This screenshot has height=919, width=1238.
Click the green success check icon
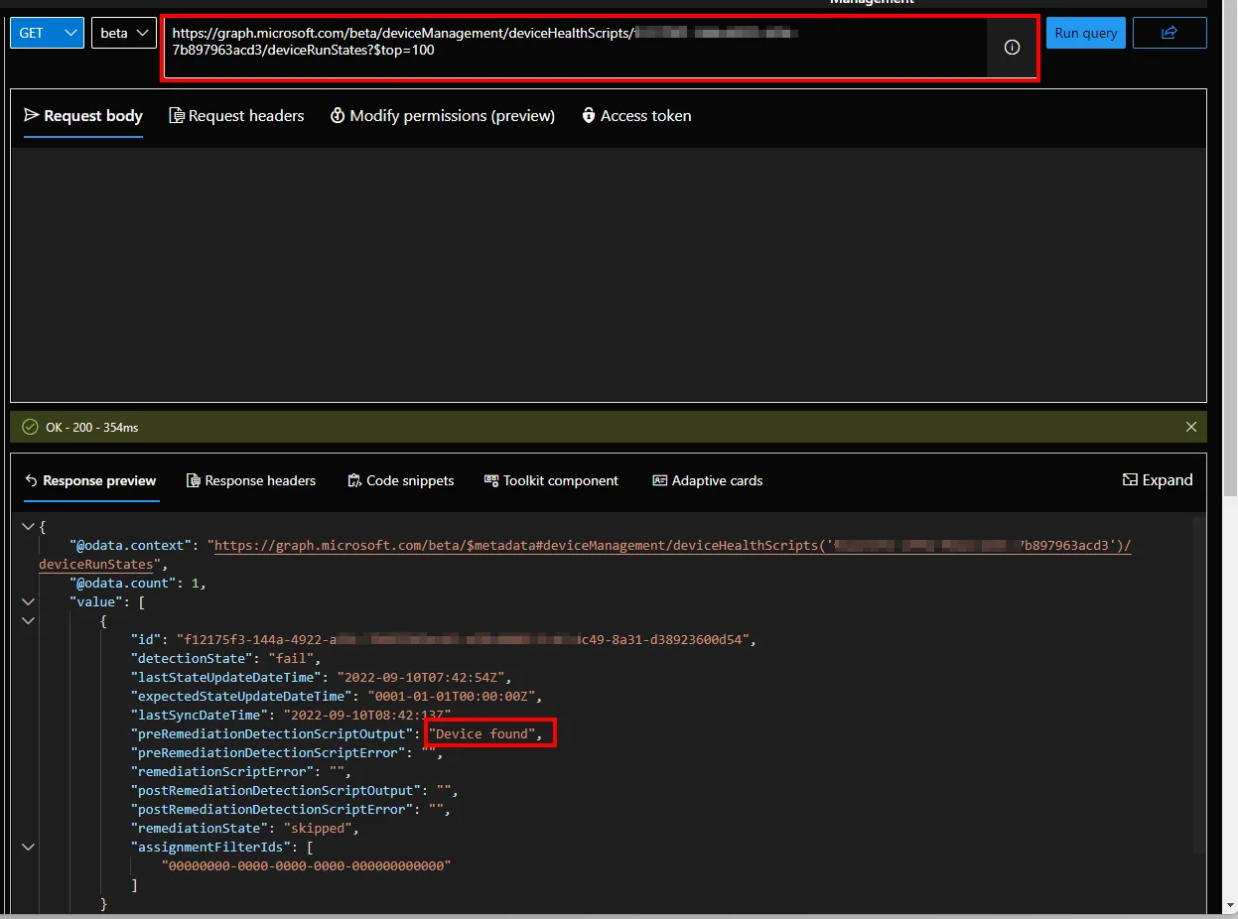pos(30,427)
